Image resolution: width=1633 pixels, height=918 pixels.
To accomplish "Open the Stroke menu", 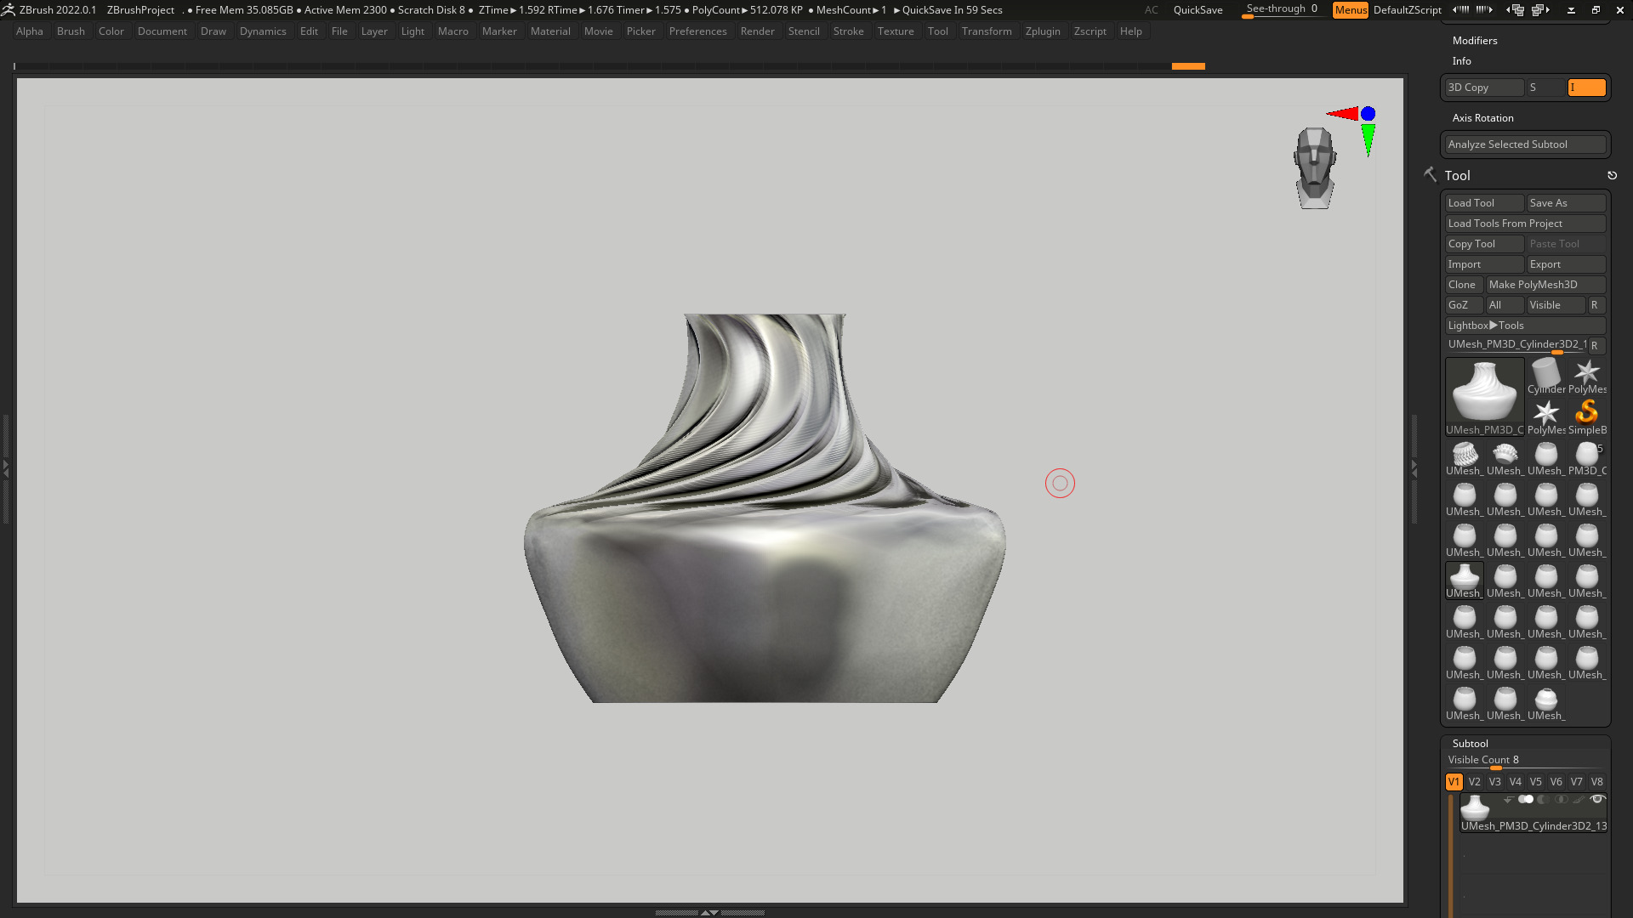I will [x=848, y=31].
